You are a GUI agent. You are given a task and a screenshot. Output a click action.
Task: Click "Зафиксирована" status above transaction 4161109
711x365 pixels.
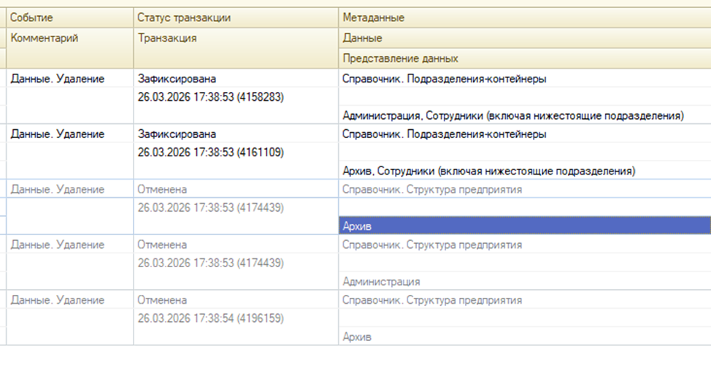point(177,134)
